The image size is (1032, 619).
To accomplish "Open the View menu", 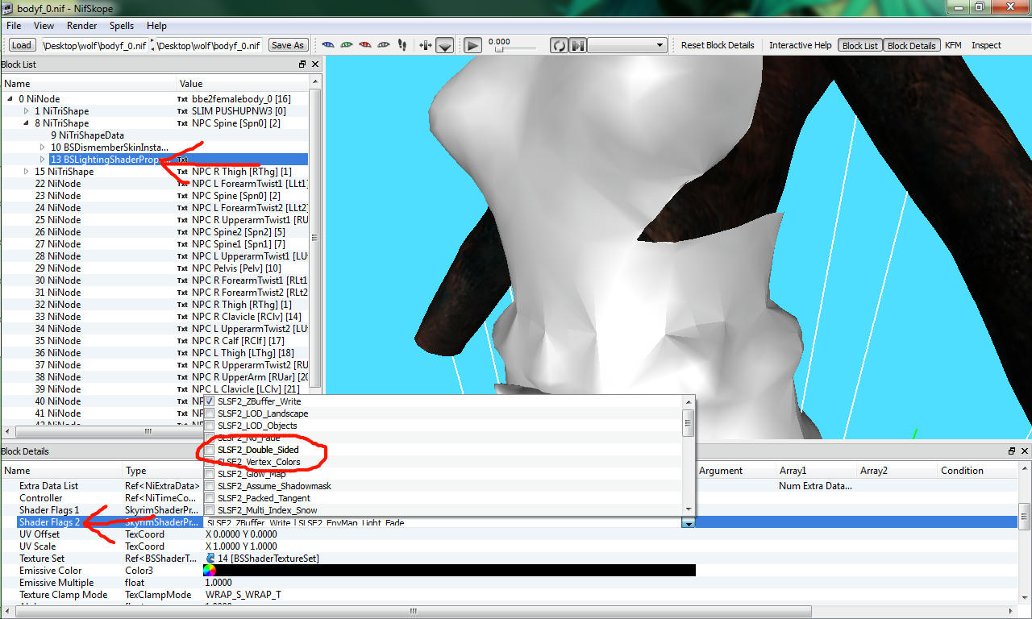I will [x=44, y=26].
